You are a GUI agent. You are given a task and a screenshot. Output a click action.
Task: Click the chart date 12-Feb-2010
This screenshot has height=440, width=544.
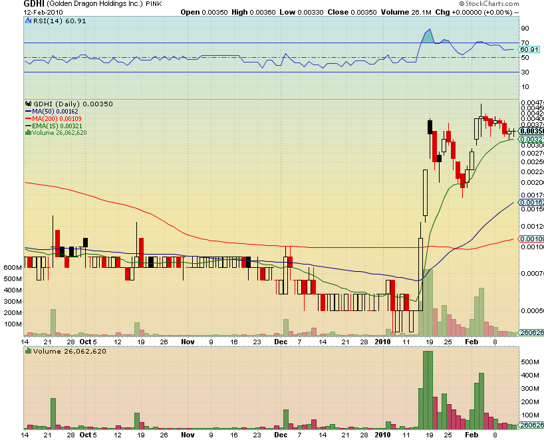point(43,12)
